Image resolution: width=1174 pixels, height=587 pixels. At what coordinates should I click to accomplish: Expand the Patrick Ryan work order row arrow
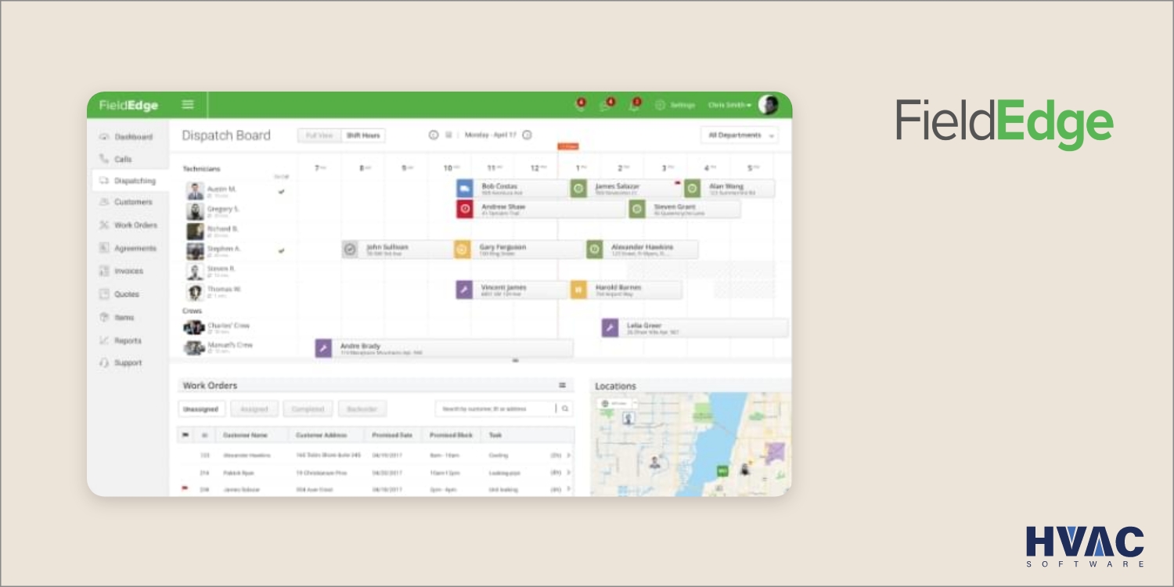pos(569,473)
